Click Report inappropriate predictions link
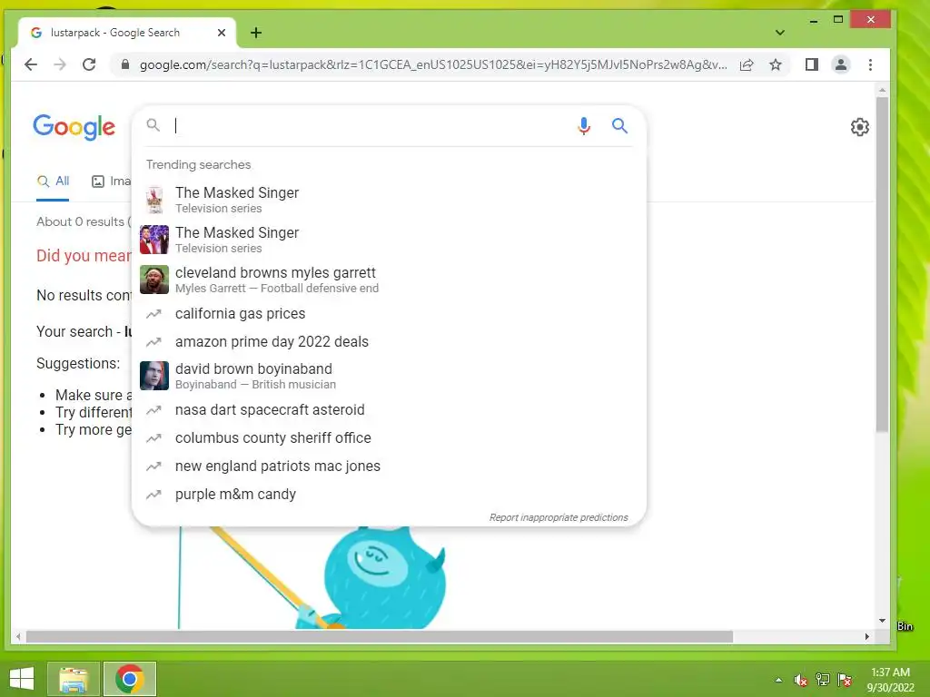Image resolution: width=930 pixels, height=697 pixels. point(559,517)
